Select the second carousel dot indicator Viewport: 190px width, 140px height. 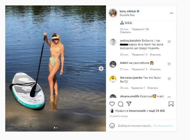tap(57, 128)
